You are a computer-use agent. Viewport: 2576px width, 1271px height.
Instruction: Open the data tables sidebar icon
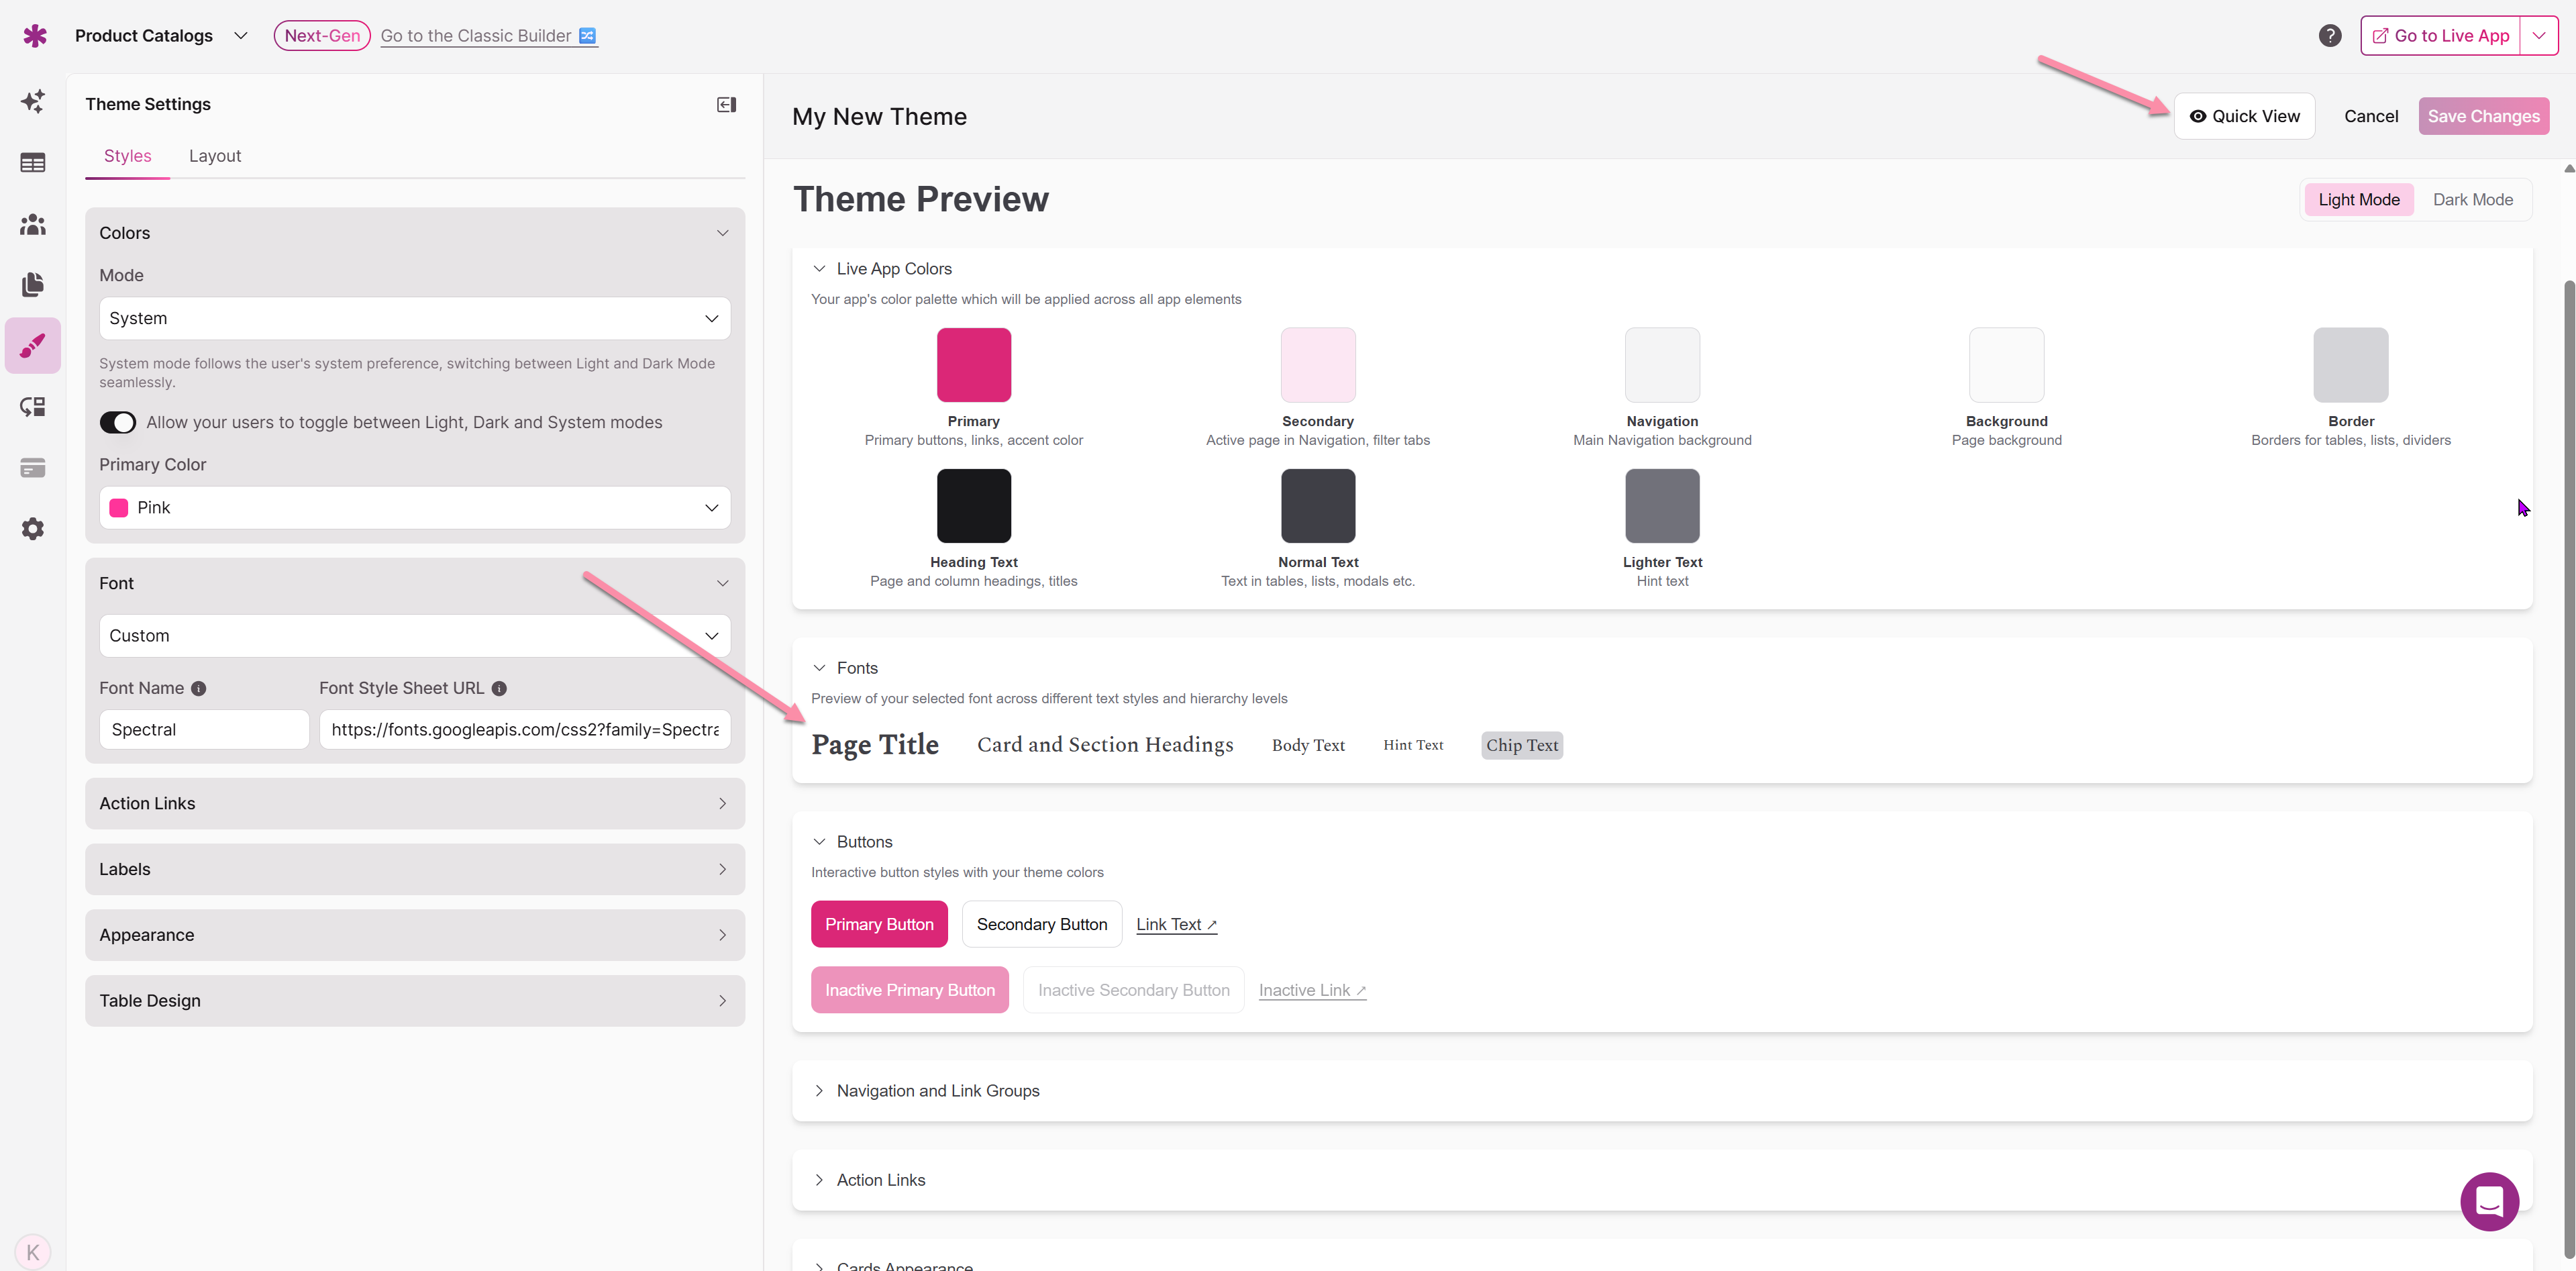pos(33,162)
